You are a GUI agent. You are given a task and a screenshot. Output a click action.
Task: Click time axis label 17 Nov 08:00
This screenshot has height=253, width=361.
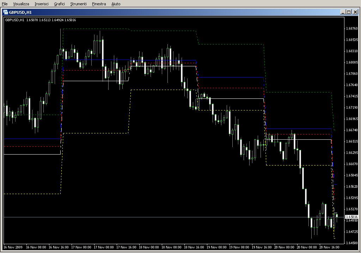(104, 247)
